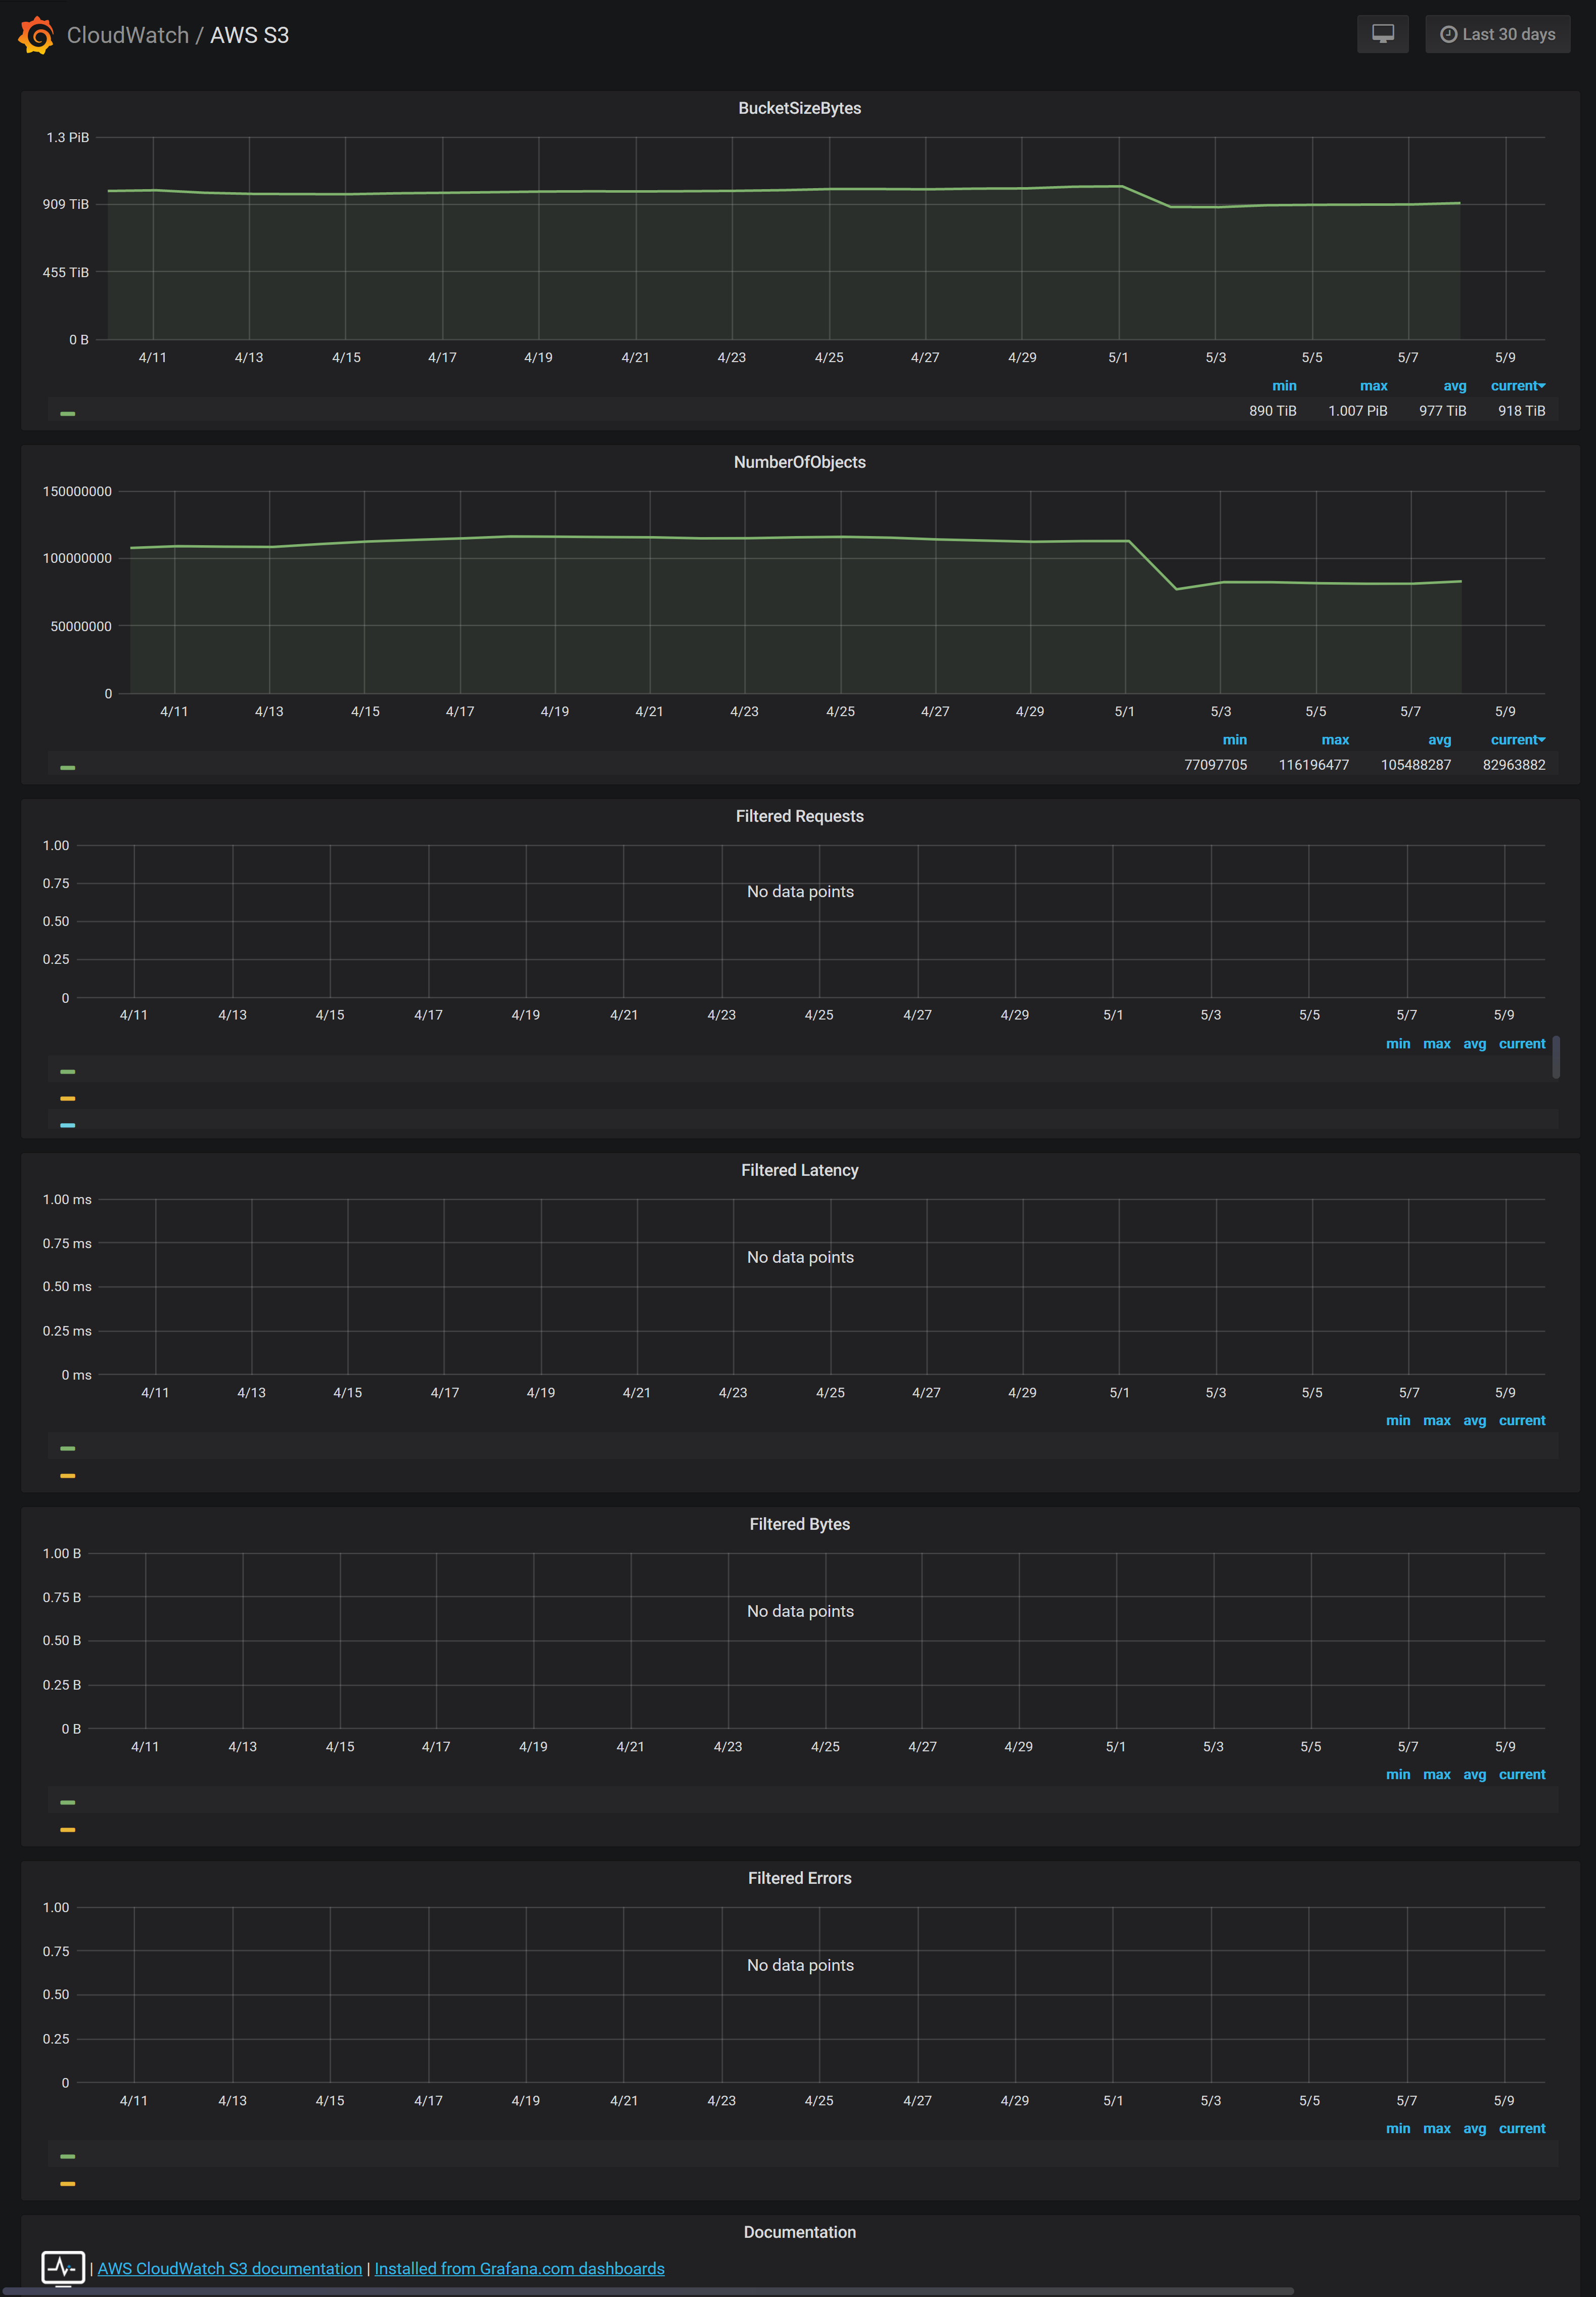
Task: Click the Grafana logo icon
Action: pos(36,35)
